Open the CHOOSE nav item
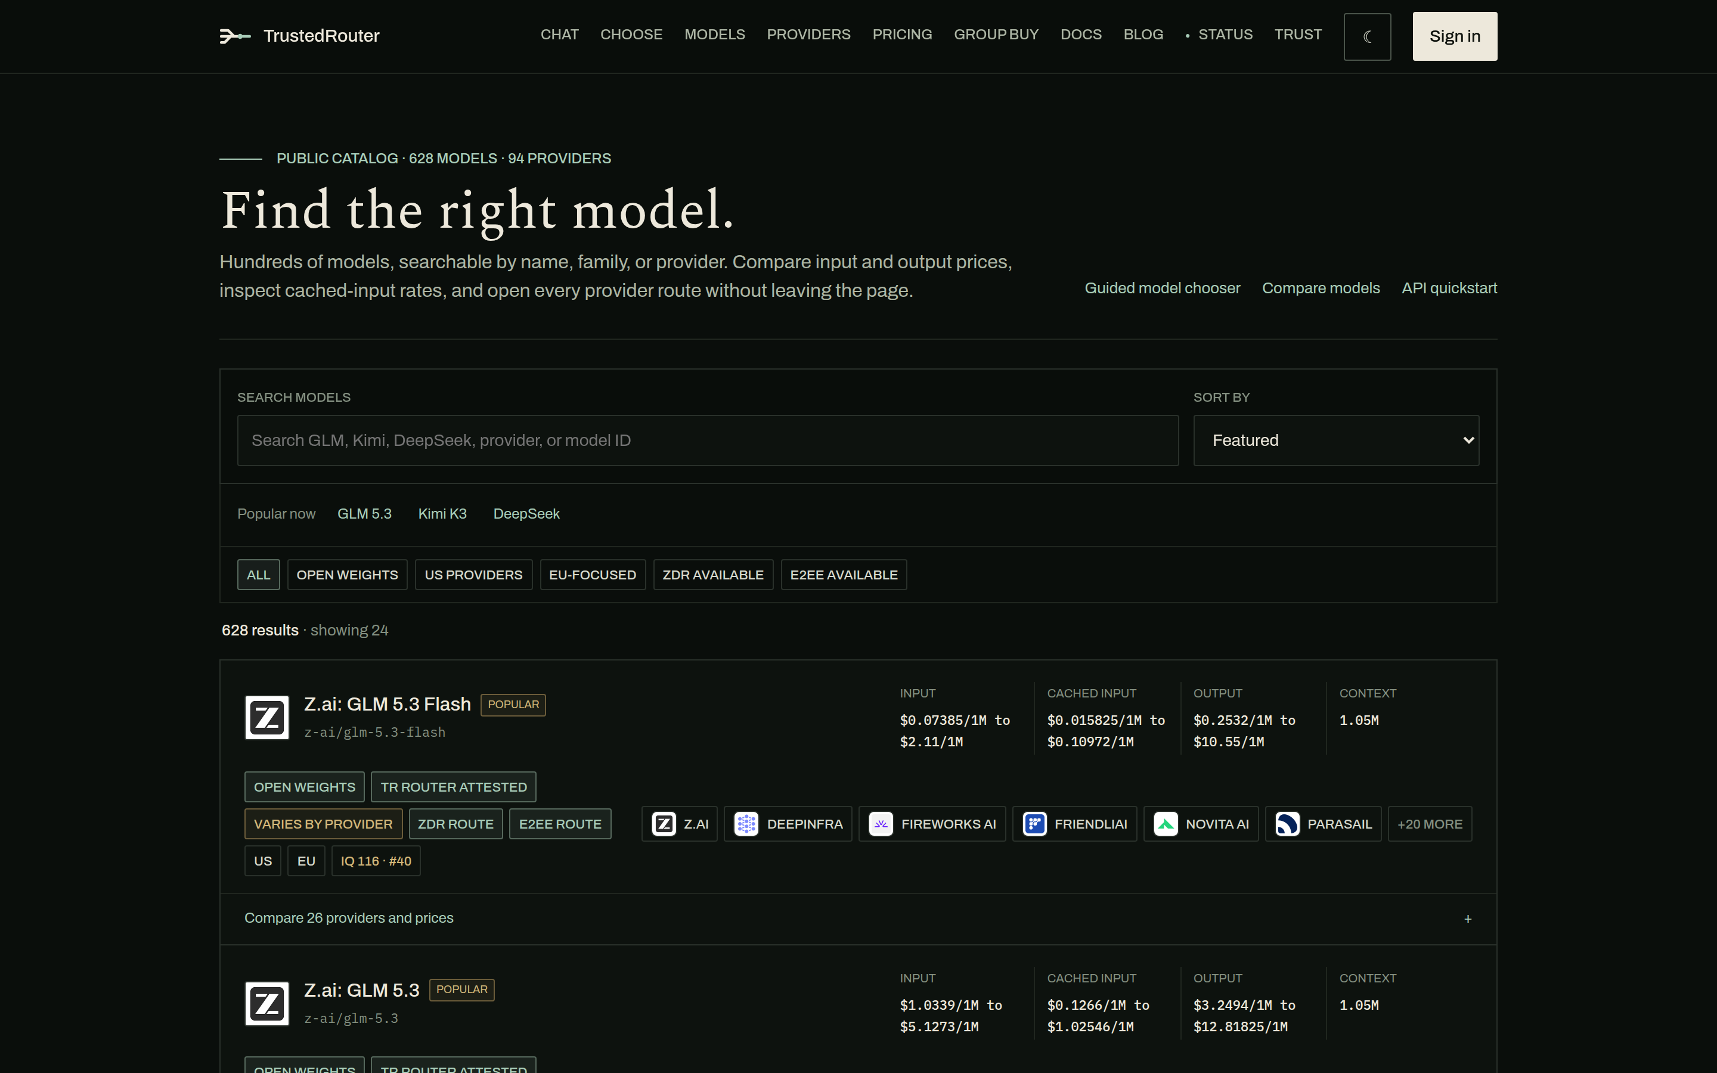Viewport: 1717px width, 1073px height. tap(631, 35)
